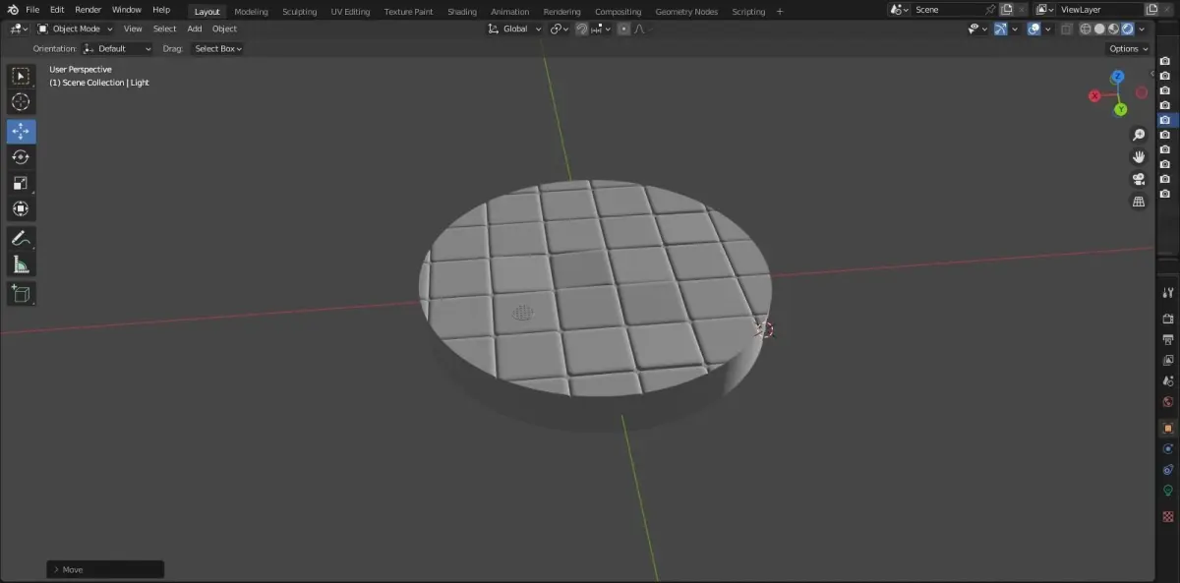Open the viewport shading options arrow

(1142, 29)
